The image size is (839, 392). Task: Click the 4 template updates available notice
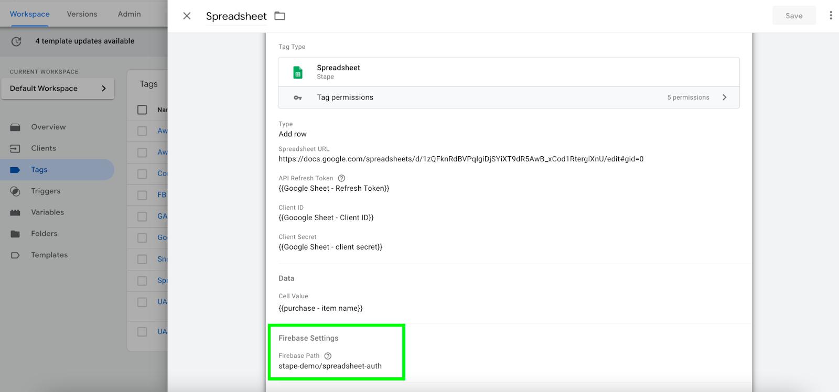(x=85, y=41)
